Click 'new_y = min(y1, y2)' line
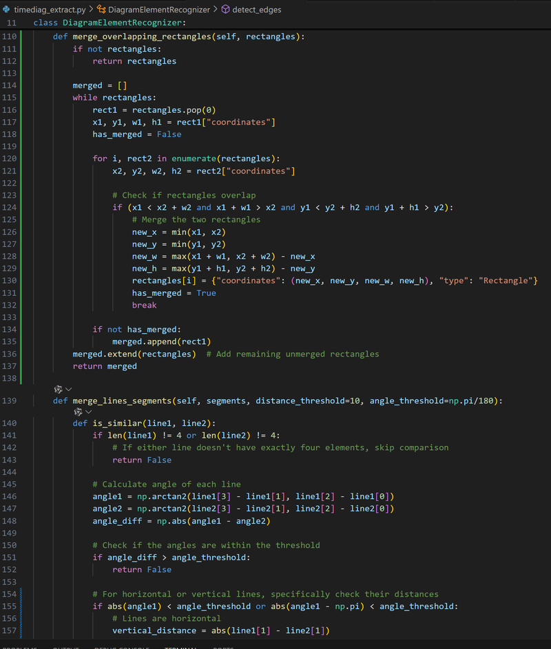Viewport: 551px width, 649px height. (x=179, y=244)
